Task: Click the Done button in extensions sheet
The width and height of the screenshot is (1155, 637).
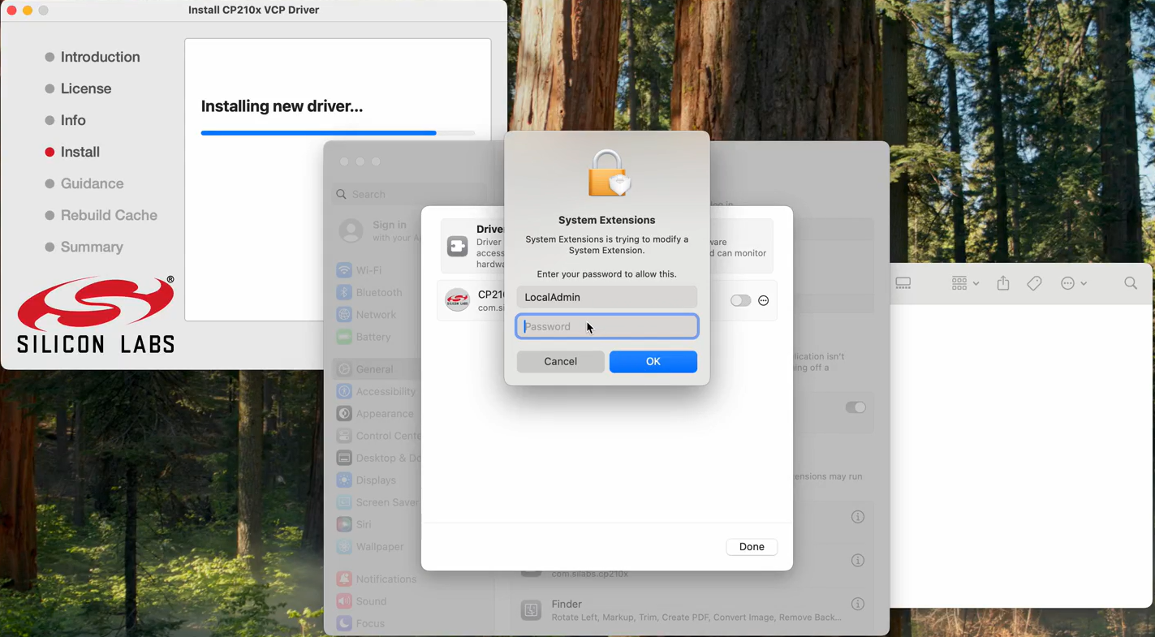Action: [x=752, y=547]
